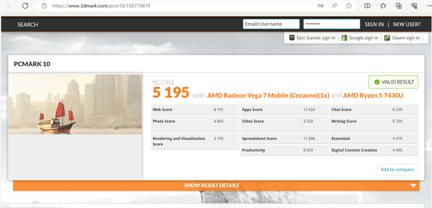Select Rendering and Visualization Score row
Screen dimensions: 432x208
(195, 141)
